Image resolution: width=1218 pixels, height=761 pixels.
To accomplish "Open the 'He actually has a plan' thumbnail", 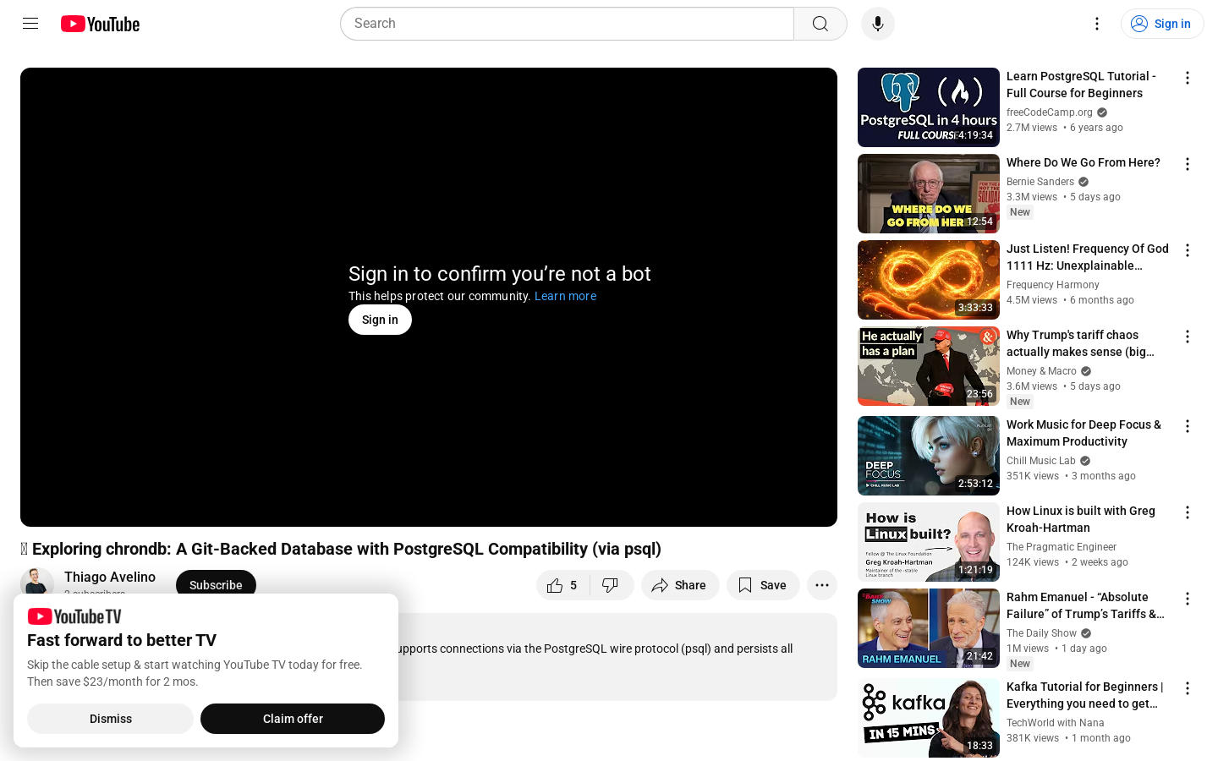I will (929, 366).
